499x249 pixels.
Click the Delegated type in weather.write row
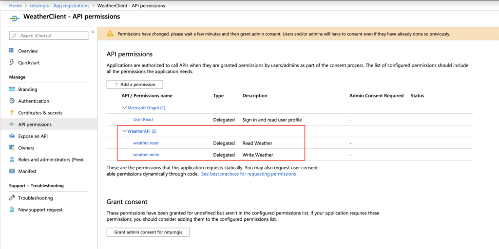click(x=224, y=155)
